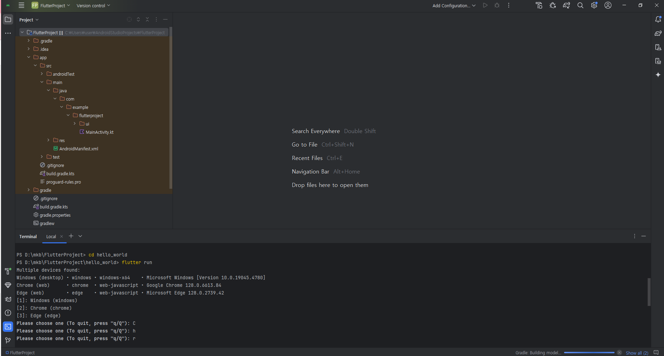The height and width of the screenshot is (356, 664).
Task: Open the Project tool window icon
Action: click(8, 20)
